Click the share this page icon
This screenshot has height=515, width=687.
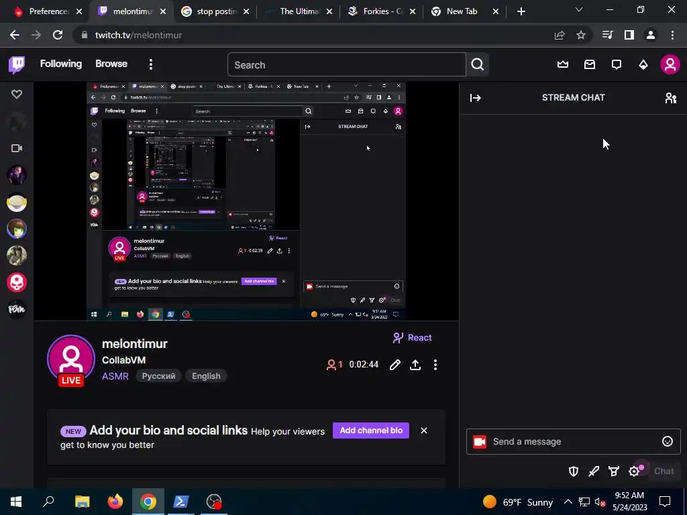coord(560,36)
